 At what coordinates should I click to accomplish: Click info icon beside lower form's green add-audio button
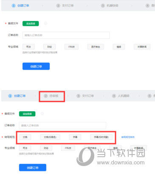pos(42,114)
